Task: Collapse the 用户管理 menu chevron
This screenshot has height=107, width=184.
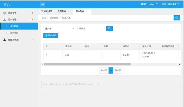Action: coord(32,19)
